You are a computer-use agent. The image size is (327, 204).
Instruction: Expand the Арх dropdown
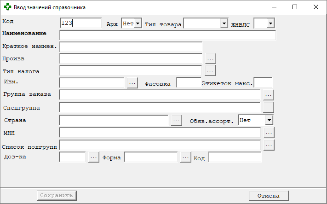pyautogui.click(x=137, y=23)
